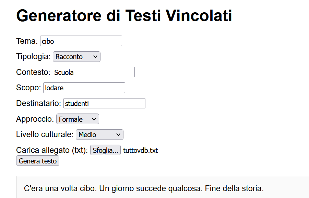309x198 pixels.
Task: Click the Generatore di Testi Vincolati heading
Action: click(x=124, y=16)
